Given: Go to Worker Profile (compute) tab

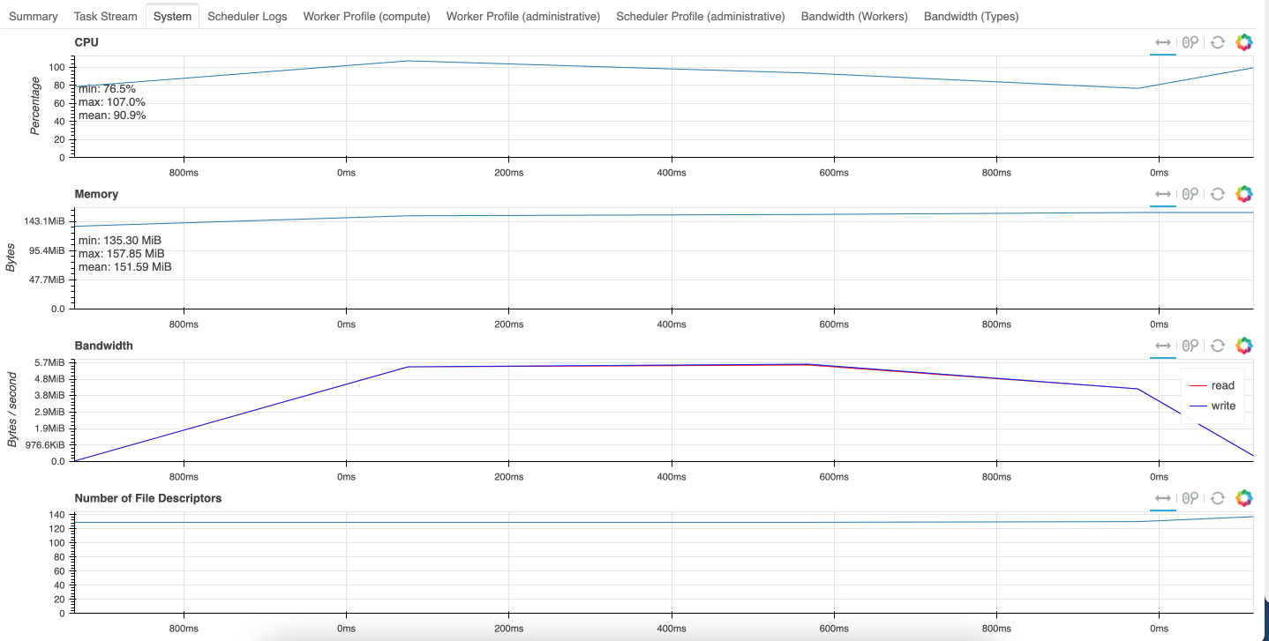Looking at the screenshot, I should coord(366,16).
